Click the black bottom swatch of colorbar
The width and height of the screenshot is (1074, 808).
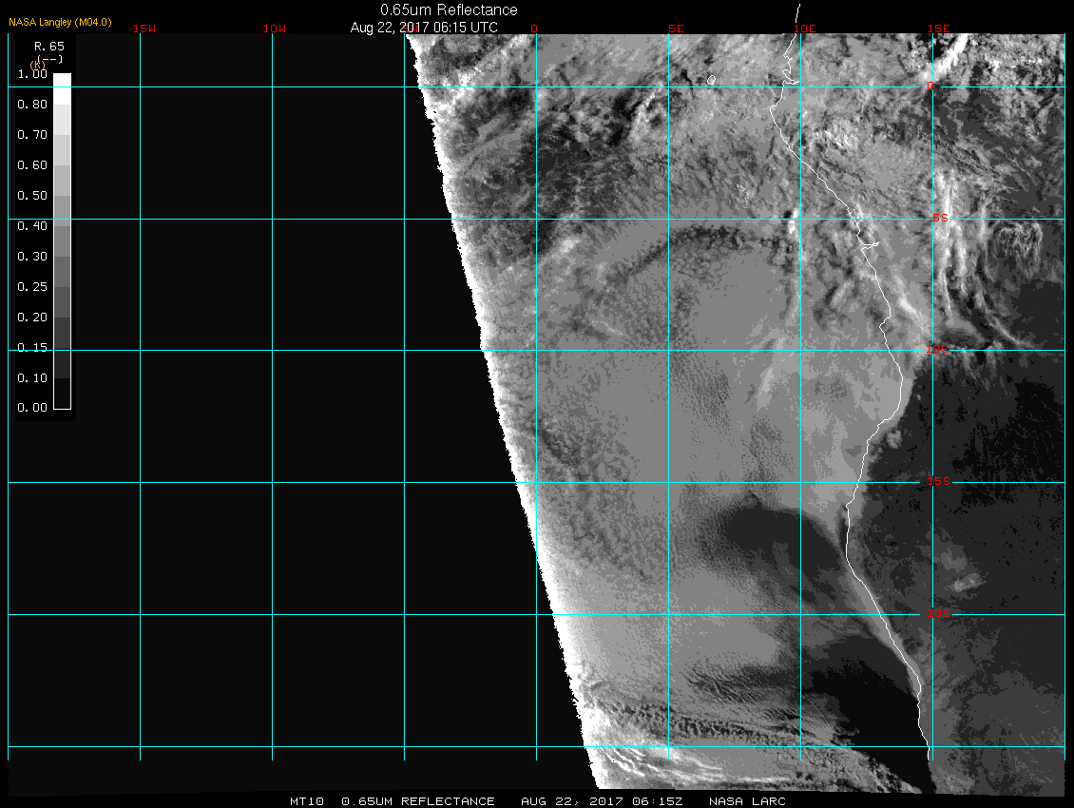(63, 394)
